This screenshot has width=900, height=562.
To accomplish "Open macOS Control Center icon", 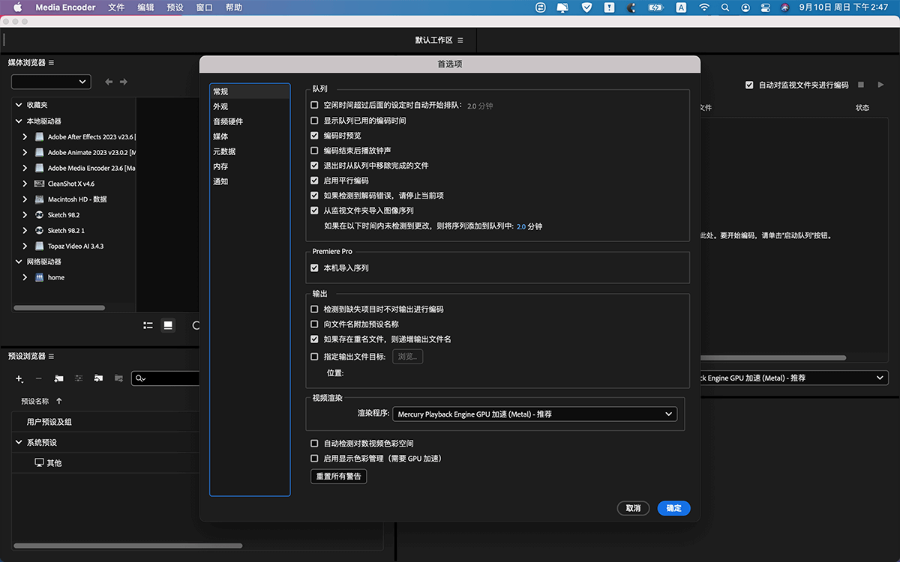I will 764,7.
